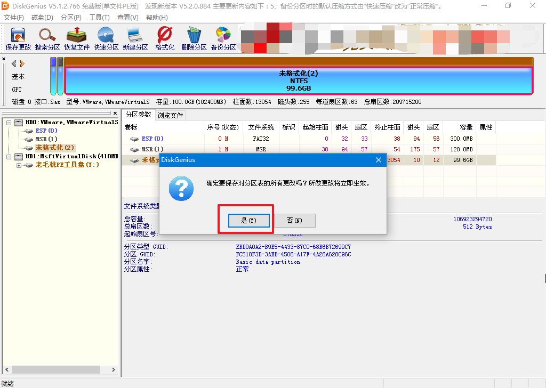Click the 就绪 status bar text
546x388 pixels.
tap(7, 384)
